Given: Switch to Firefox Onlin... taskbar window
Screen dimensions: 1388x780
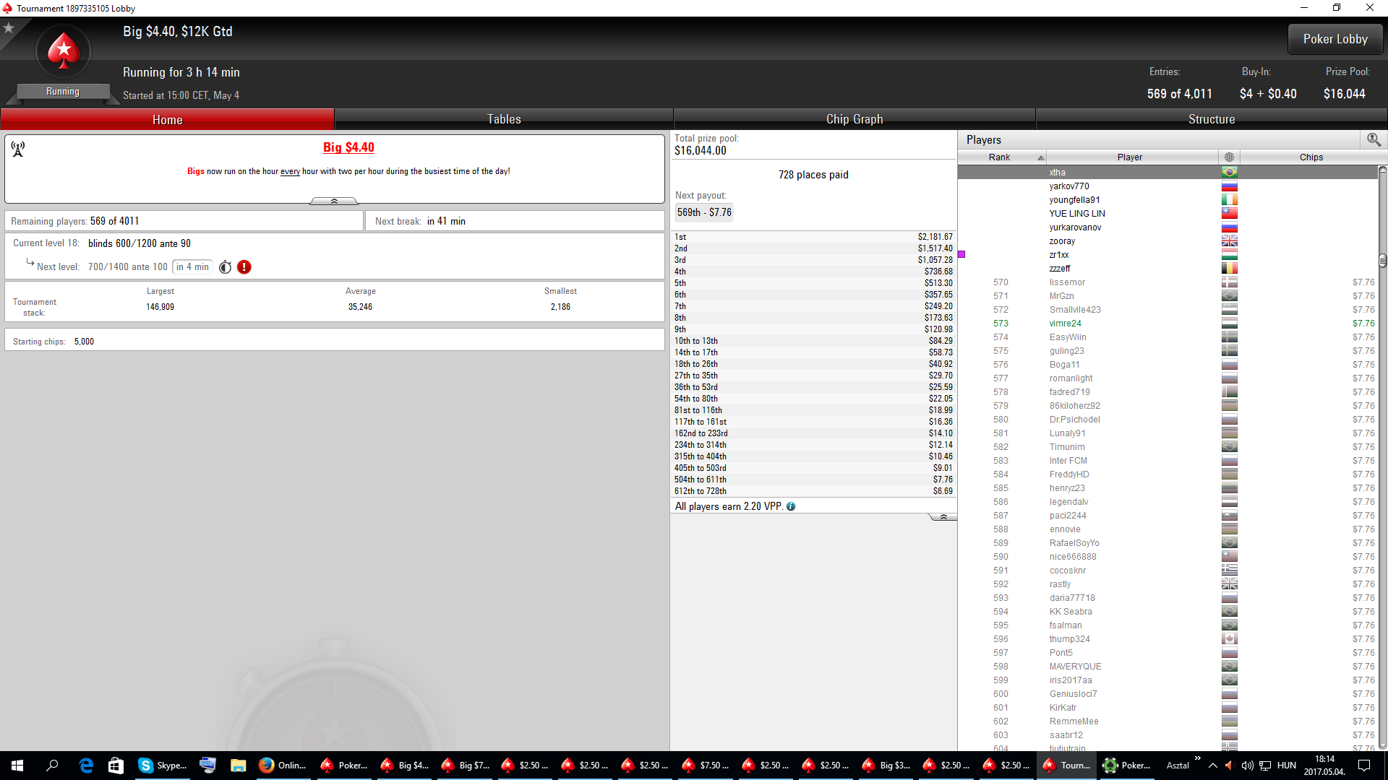Looking at the screenshot, I should click(283, 766).
